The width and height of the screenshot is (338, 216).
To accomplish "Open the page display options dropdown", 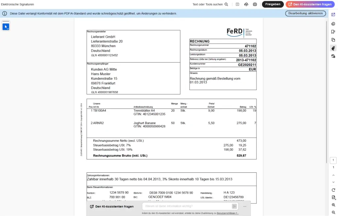I will 333,197.
